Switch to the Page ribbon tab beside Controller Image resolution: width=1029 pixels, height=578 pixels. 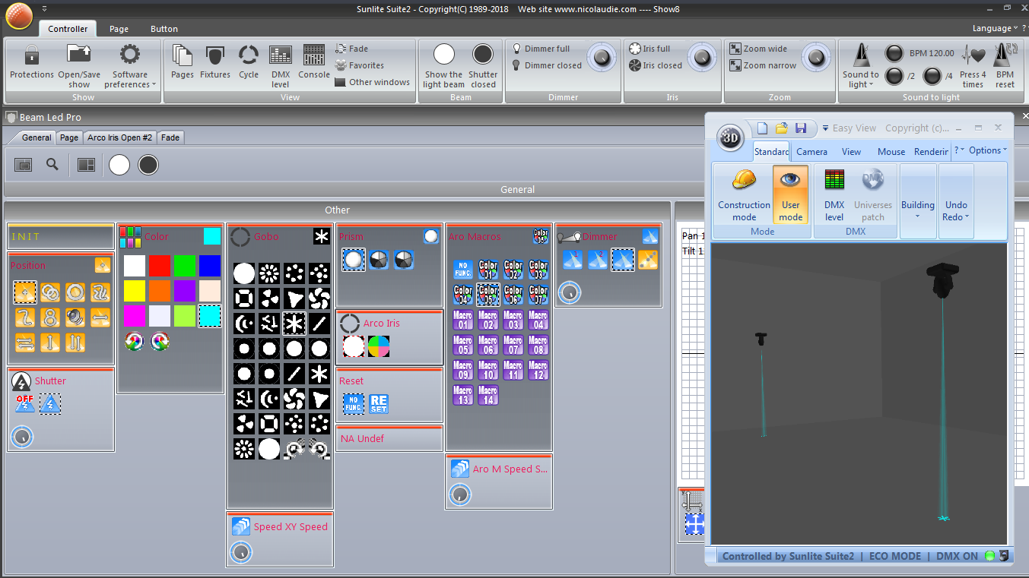pyautogui.click(x=119, y=29)
